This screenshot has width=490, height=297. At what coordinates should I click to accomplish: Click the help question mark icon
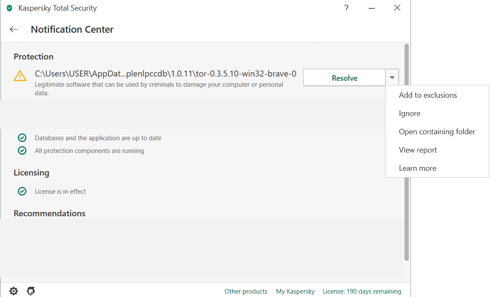(x=346, y=8)
